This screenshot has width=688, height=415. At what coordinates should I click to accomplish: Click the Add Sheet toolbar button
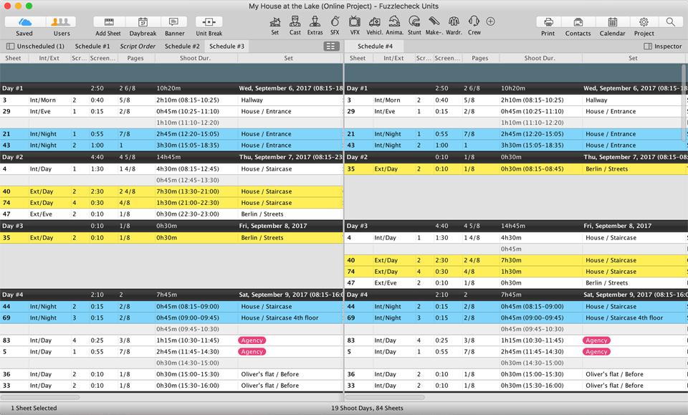[109, 22]
